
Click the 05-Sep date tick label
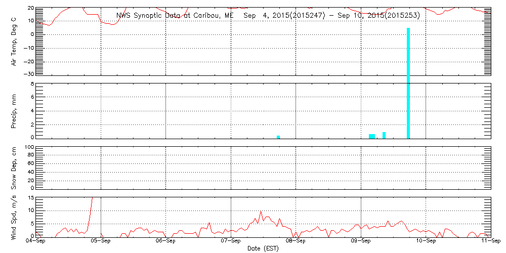[101, 242]
